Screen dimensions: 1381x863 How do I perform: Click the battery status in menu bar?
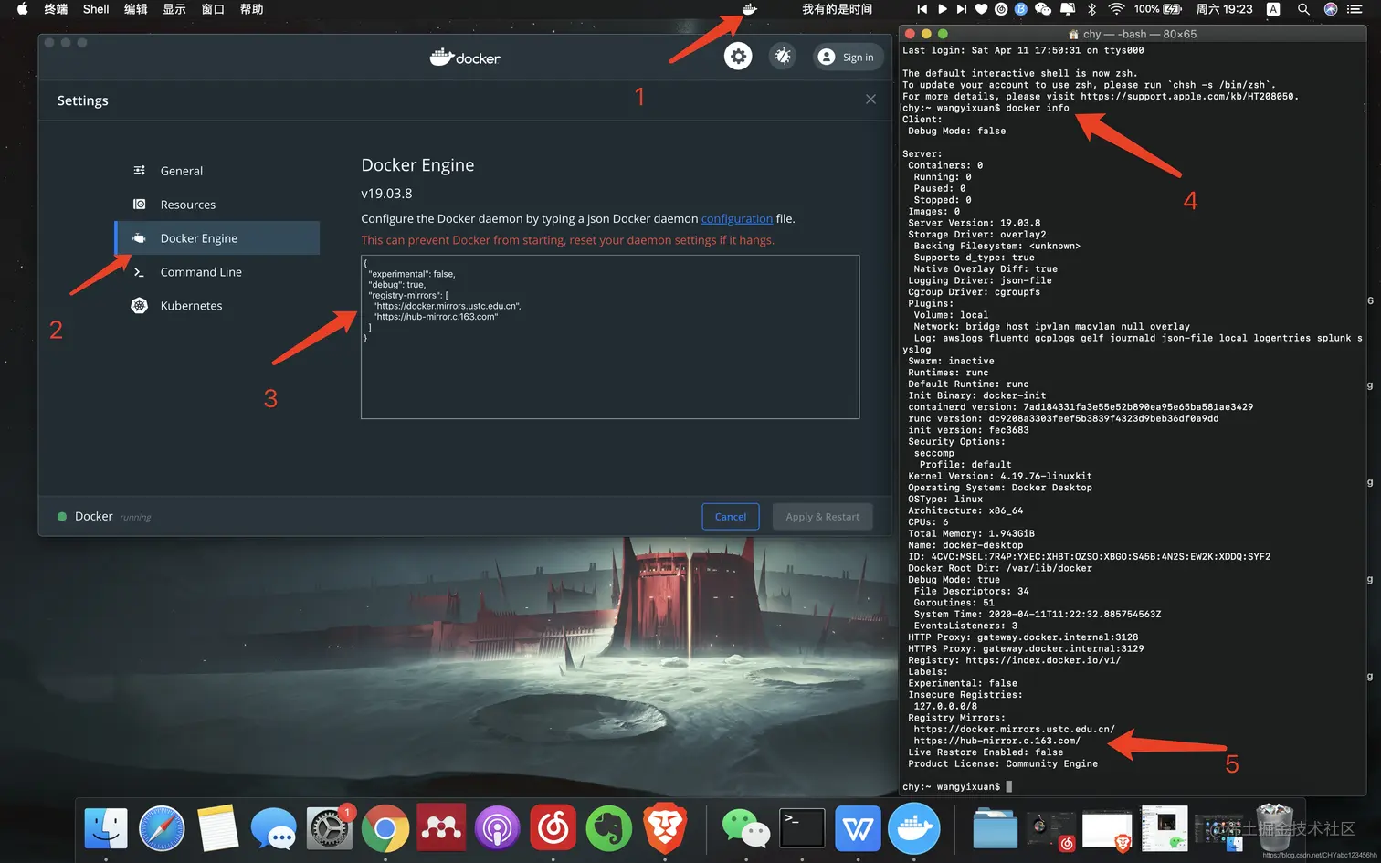point(1158,9)
